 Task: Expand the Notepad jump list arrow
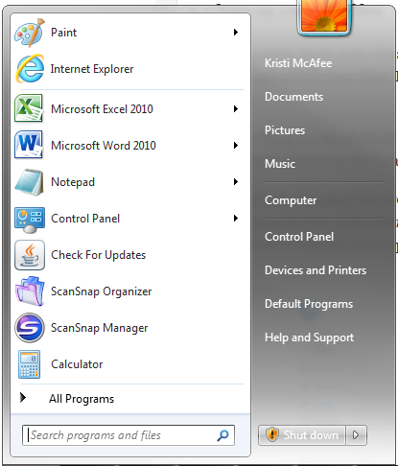click(236, 182)
